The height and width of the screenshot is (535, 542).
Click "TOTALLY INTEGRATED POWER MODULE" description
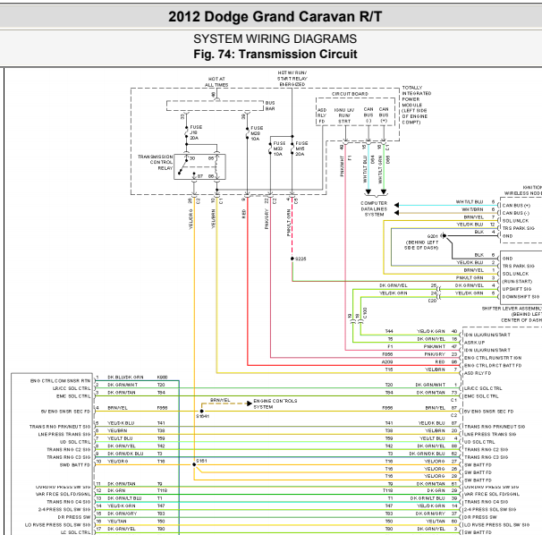tap(416, 105)
